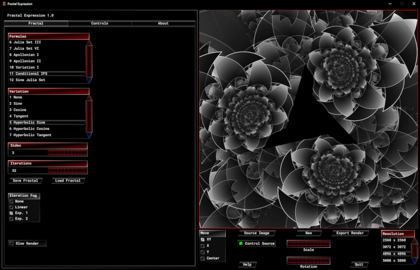Click the Quit button

point(359,265)
